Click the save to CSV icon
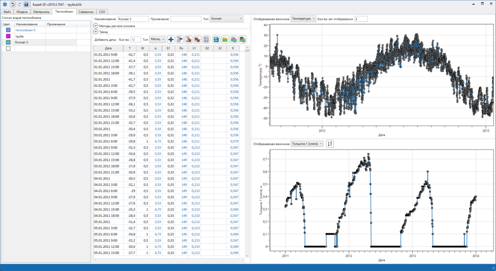The width and height of the screenshot is (496, 271). [216, 40]
